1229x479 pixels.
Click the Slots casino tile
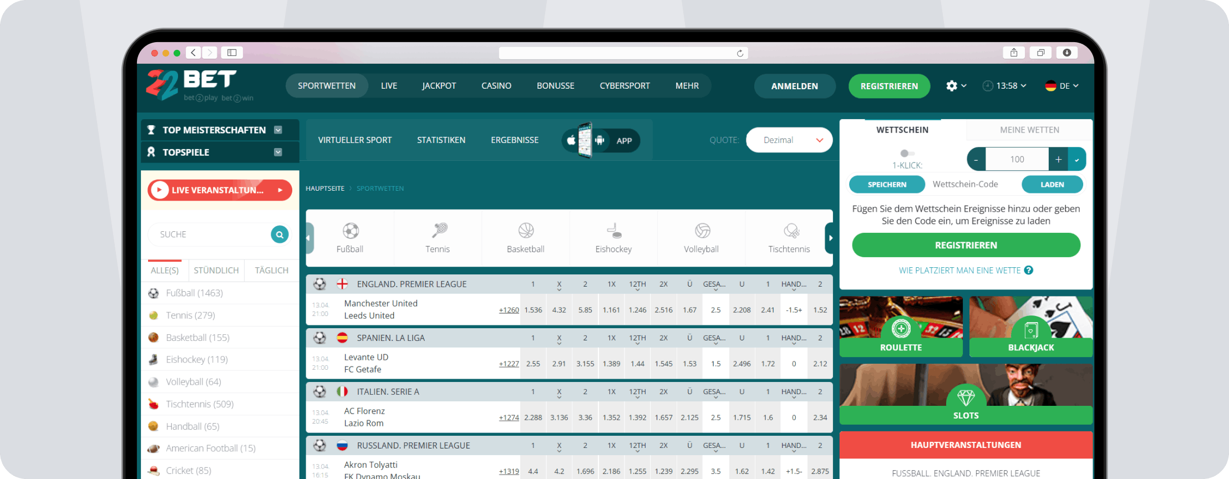point(966,394)
